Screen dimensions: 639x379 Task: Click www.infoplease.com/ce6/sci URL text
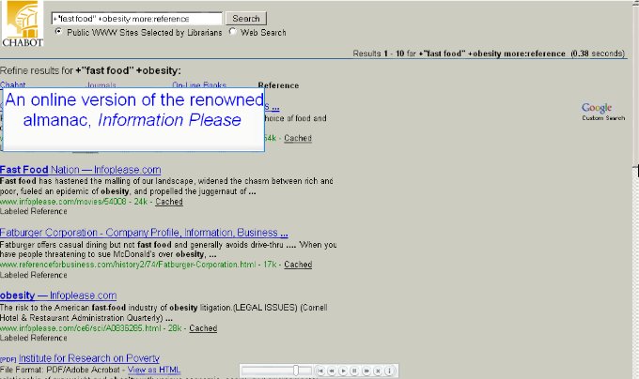[80, 328]
